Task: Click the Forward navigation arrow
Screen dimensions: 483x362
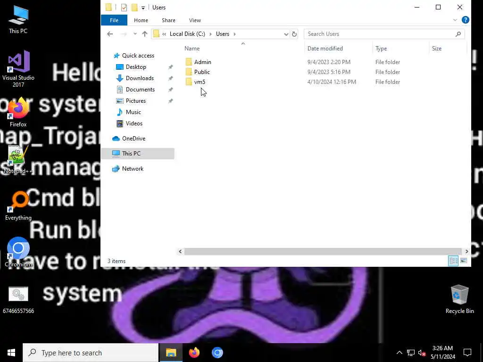Action: [x=124, y=34]
